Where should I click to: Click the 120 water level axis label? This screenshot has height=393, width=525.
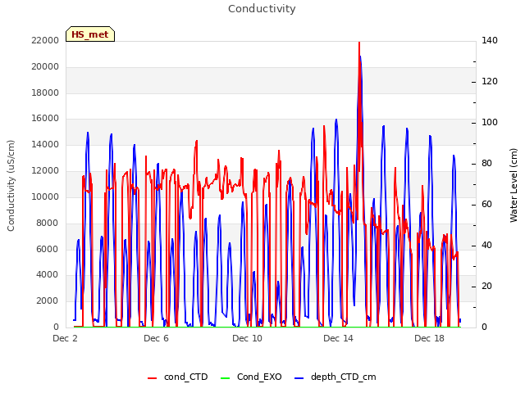pyautogui.click(x=490, y=82)
